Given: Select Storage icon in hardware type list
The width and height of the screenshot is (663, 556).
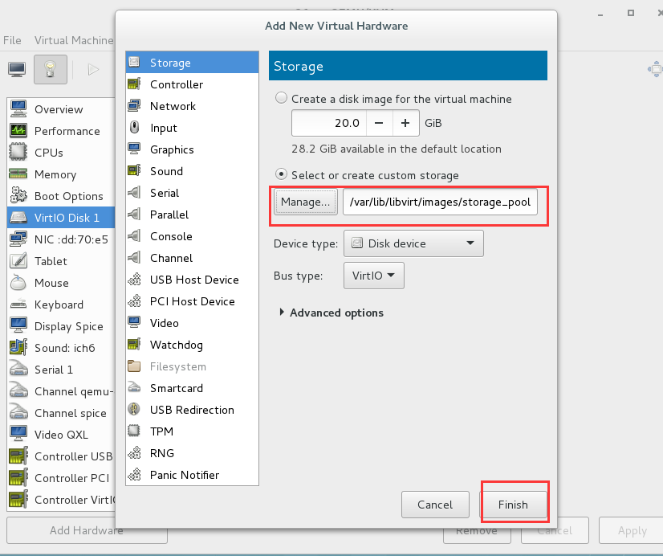Looking at the screenshot, I should pos(135,63).
